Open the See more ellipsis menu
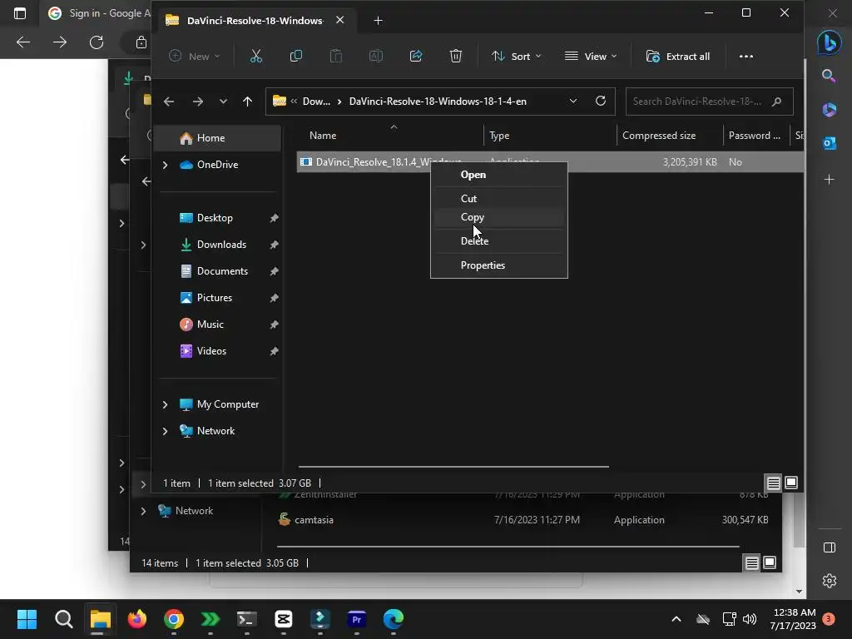Screen dimensions: 852x639 (x=746, y=56)
